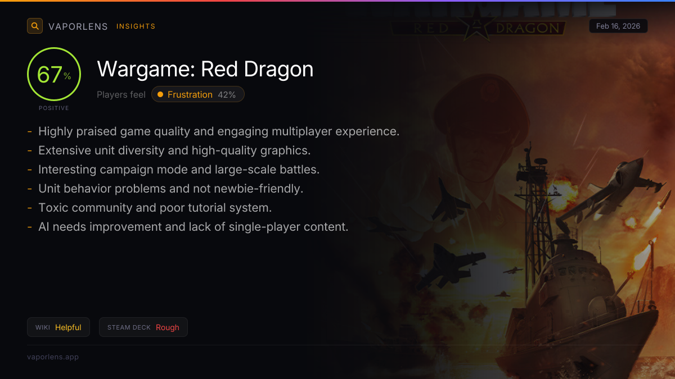Click the WIKI Helpful badge
This screenshot has width=675, height=379.
click(x=58, y=327)
